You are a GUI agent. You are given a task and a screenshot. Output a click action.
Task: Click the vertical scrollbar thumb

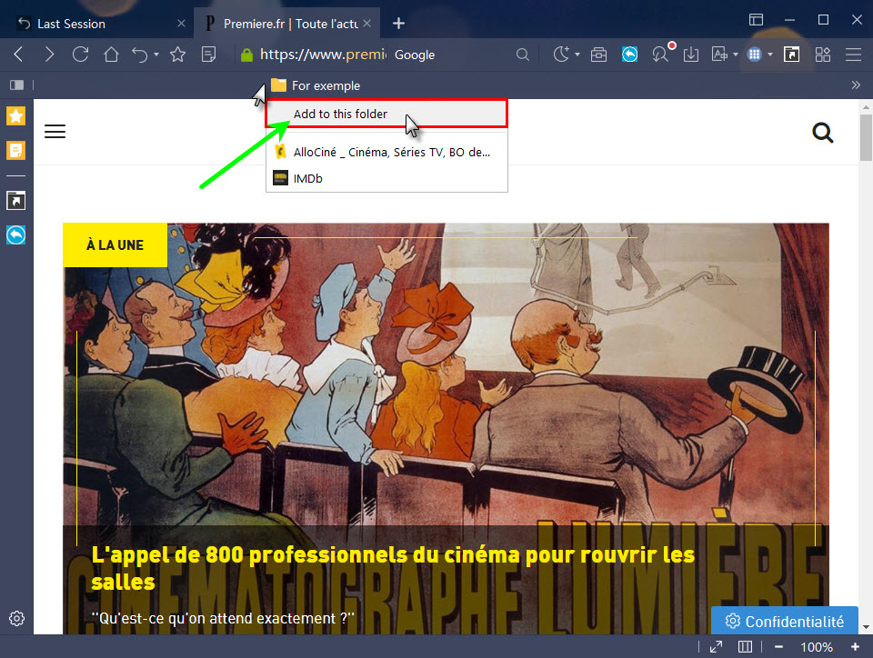pyautogui.click(x=866, y=137)
